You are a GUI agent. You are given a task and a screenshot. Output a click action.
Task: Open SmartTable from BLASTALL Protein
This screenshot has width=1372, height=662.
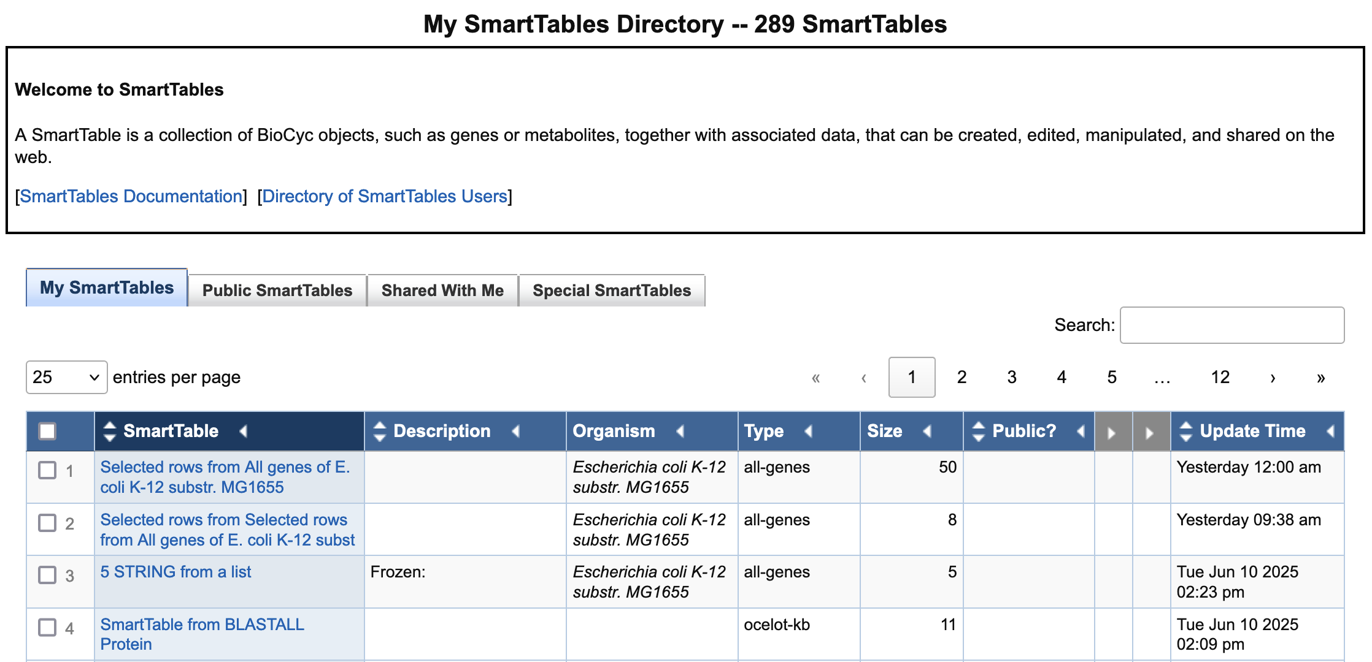click(201, 634)
